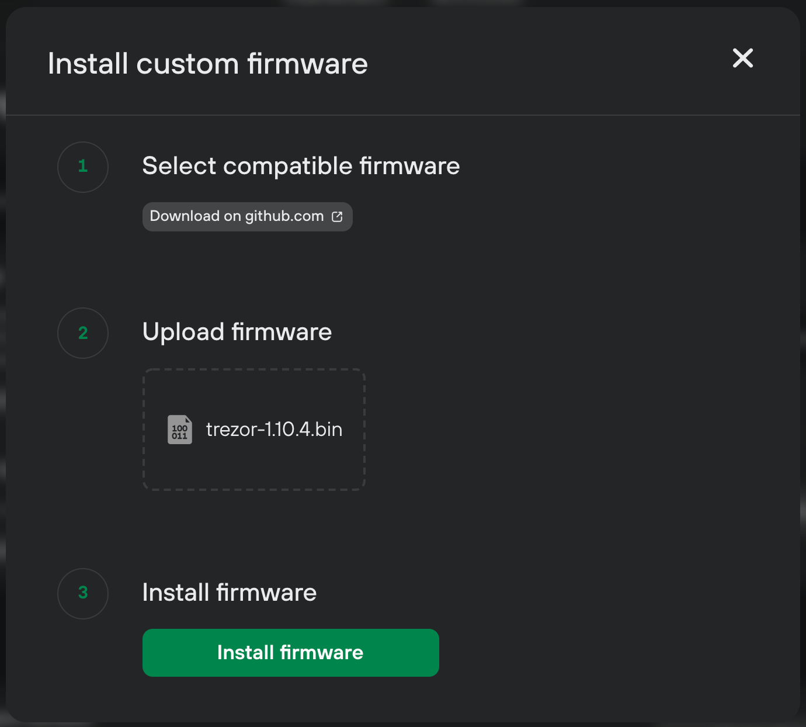
Task: Click the green number 1 in stepper
Action: (83, 167)
